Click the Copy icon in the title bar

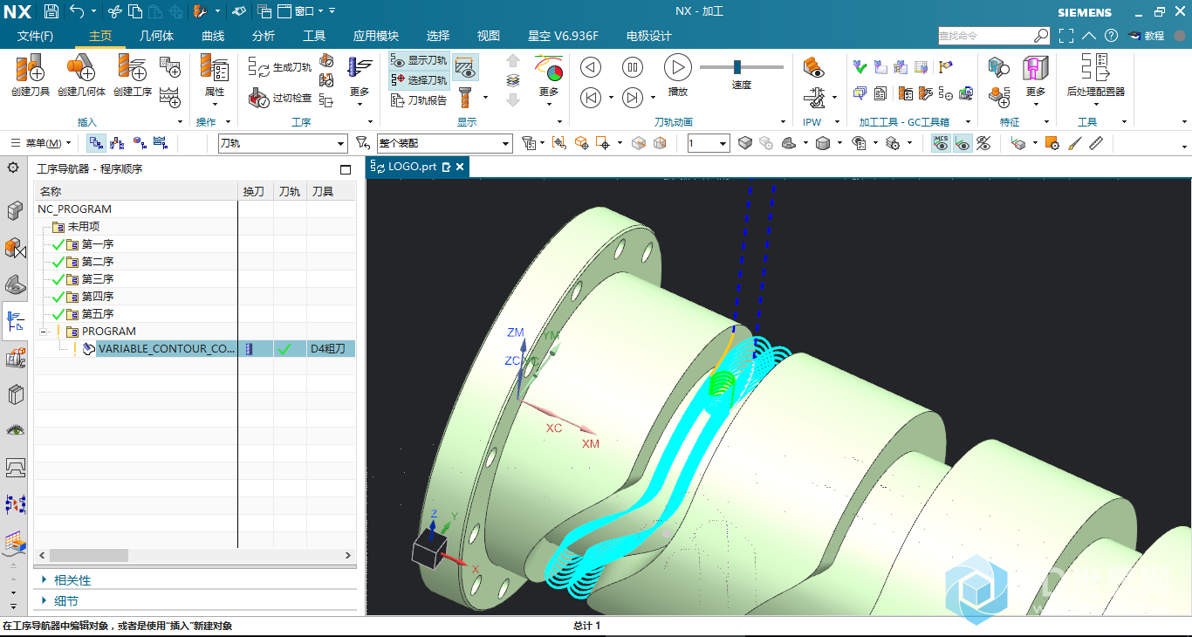pyautogui.click(x=134, y=11)
